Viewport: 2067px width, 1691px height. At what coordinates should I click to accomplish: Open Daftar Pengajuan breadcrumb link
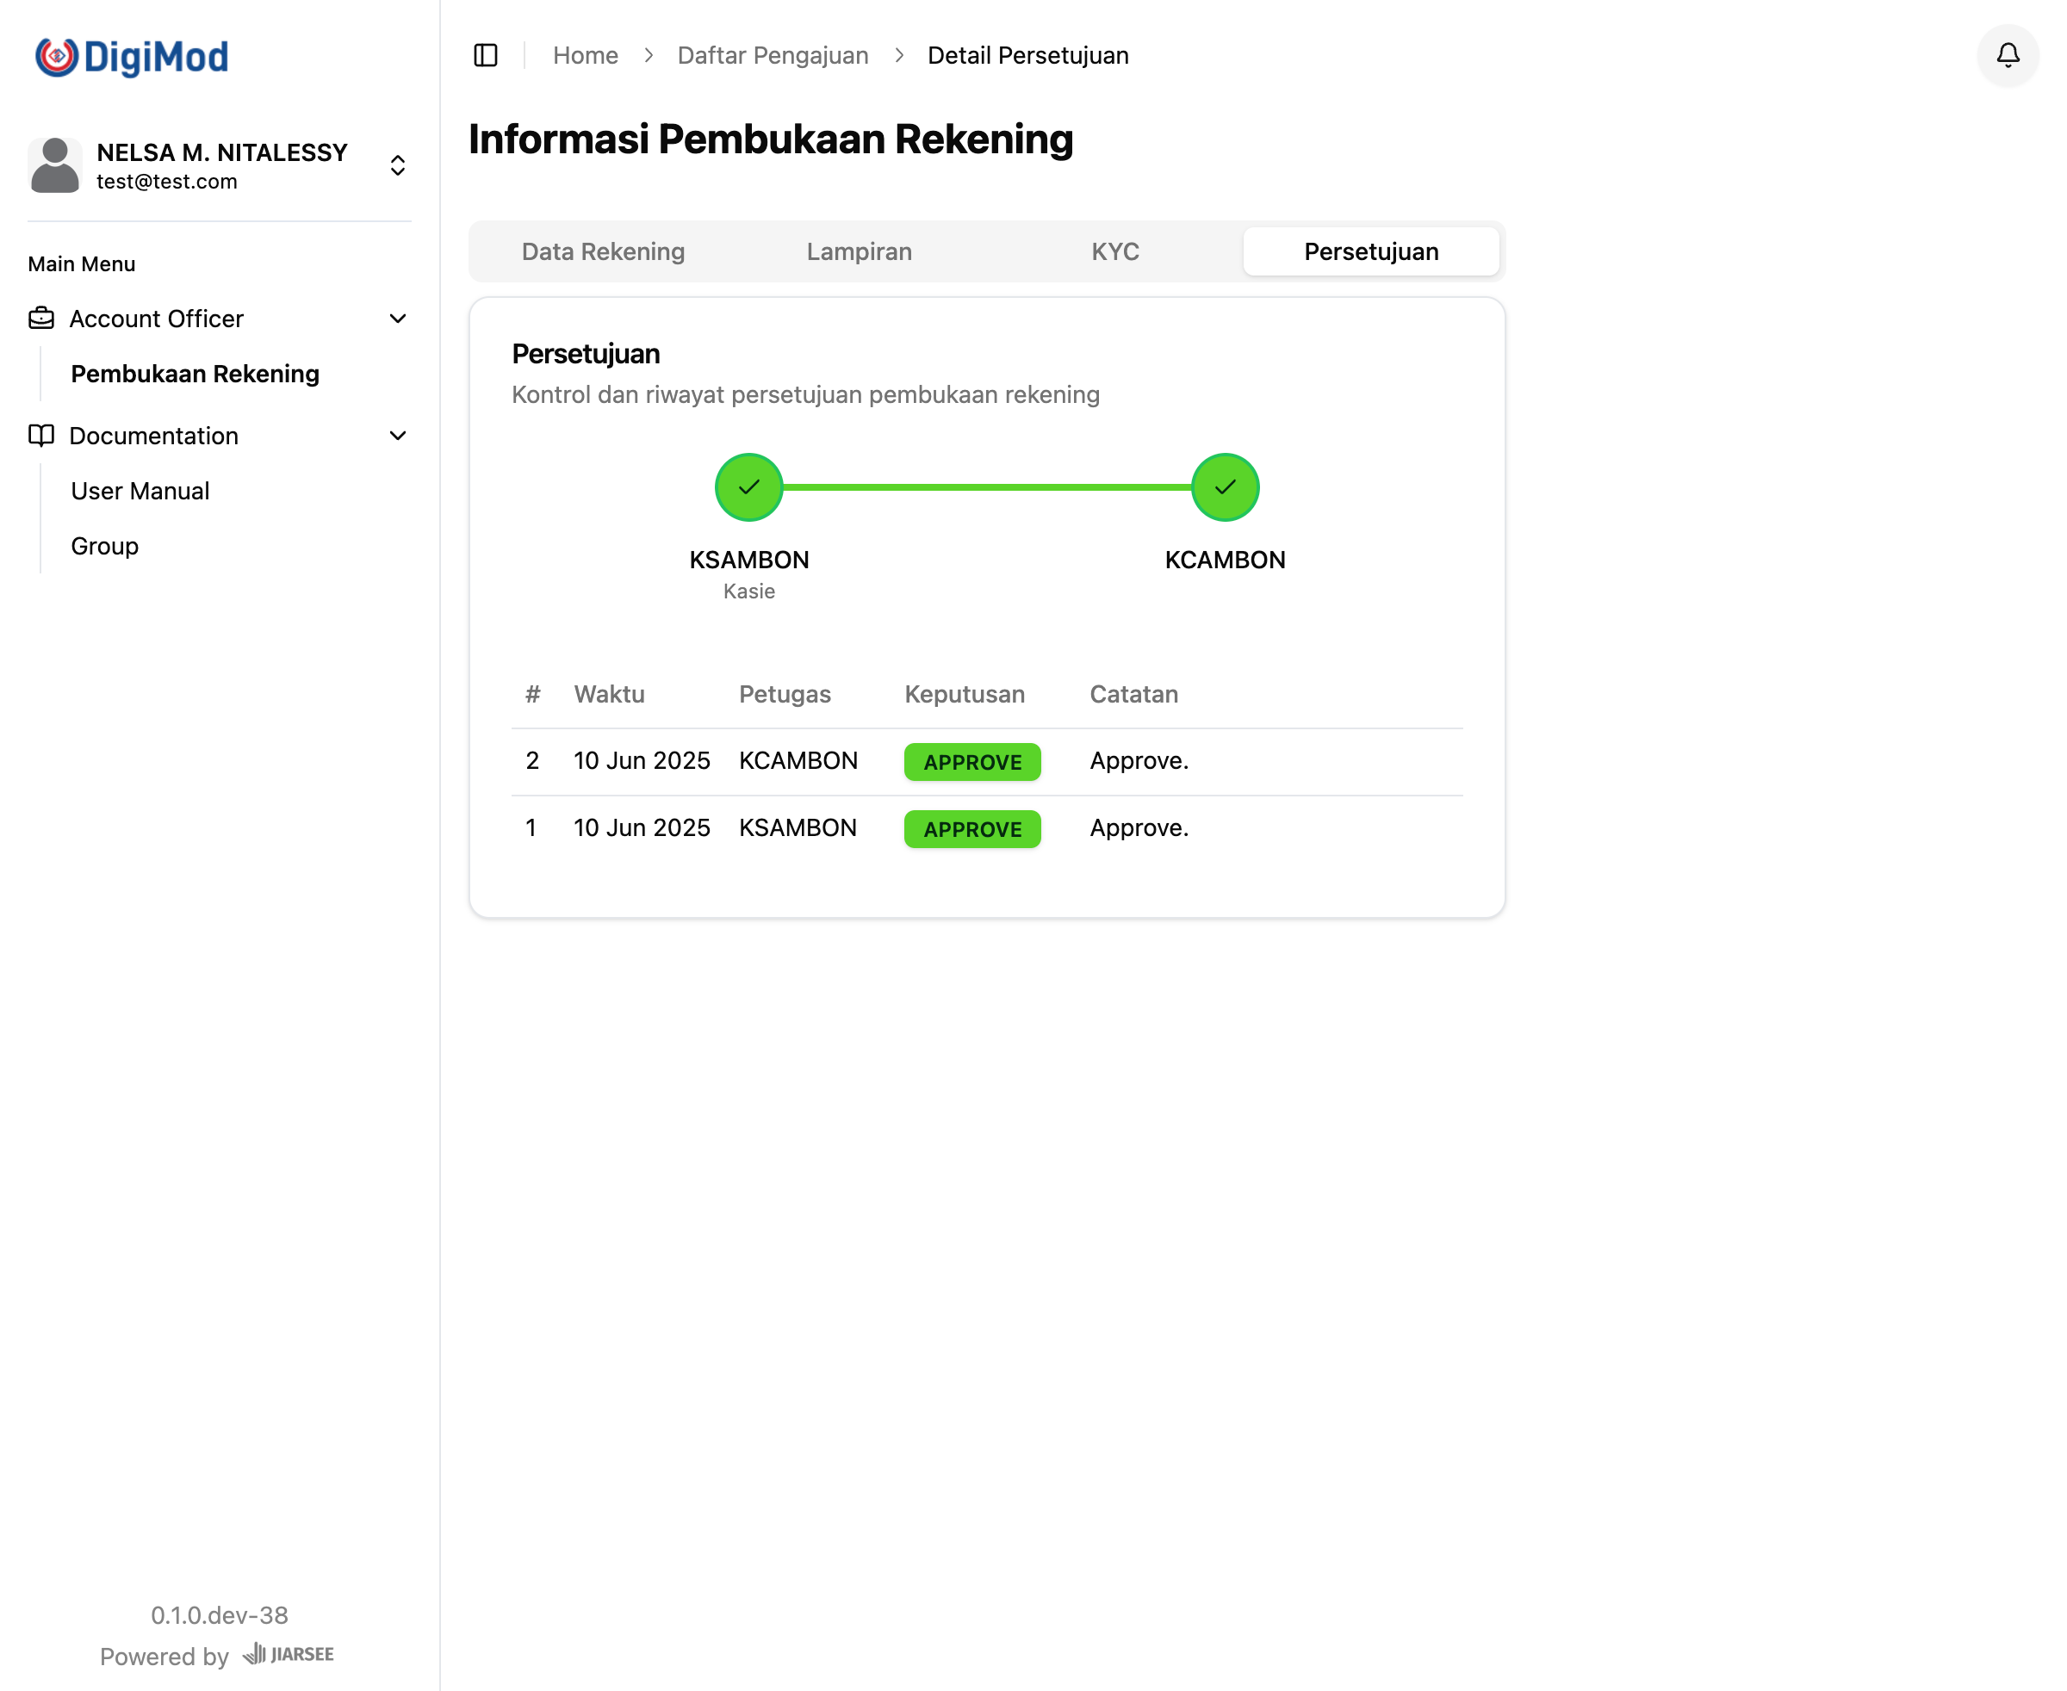coord(773,55)
